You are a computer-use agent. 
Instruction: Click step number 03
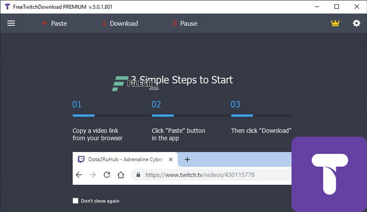[x=235, y=104]
